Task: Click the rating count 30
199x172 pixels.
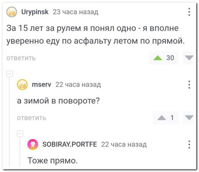Action: click(170, 58)
